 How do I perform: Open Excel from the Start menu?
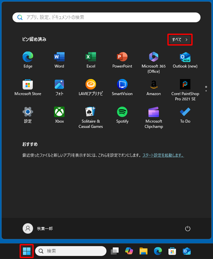(91, 60)
